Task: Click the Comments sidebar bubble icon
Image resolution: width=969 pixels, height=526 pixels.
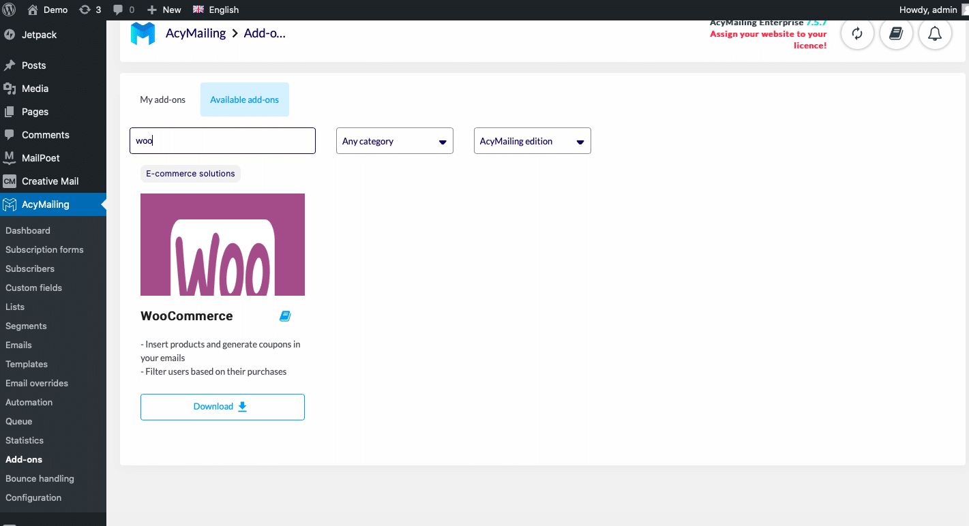Action: 10,135
